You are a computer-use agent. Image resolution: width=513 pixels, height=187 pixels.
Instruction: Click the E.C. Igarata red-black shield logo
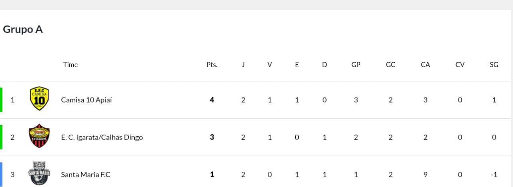click(x=39, y=136)
